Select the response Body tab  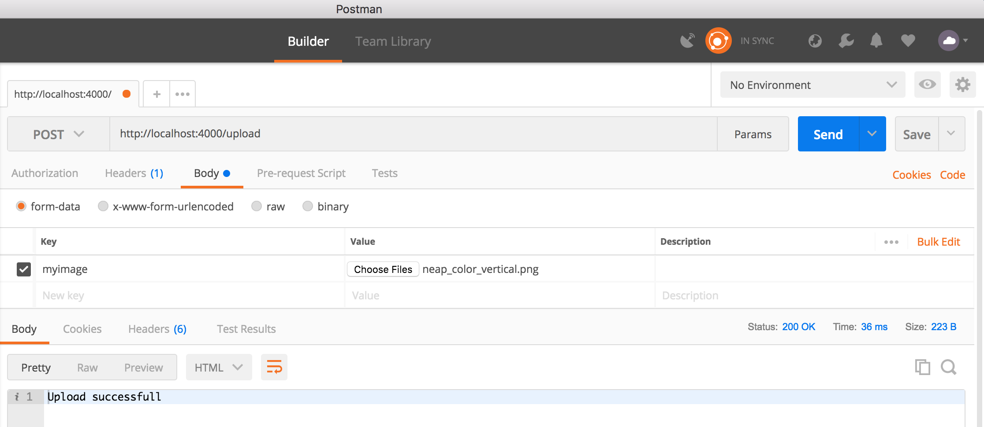(24, 329)
